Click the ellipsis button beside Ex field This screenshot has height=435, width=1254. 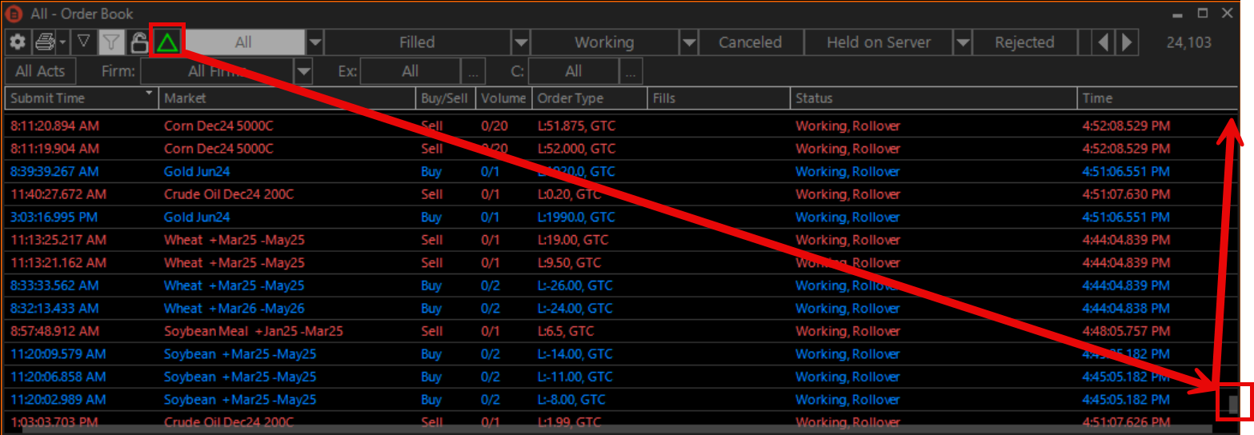474,71
